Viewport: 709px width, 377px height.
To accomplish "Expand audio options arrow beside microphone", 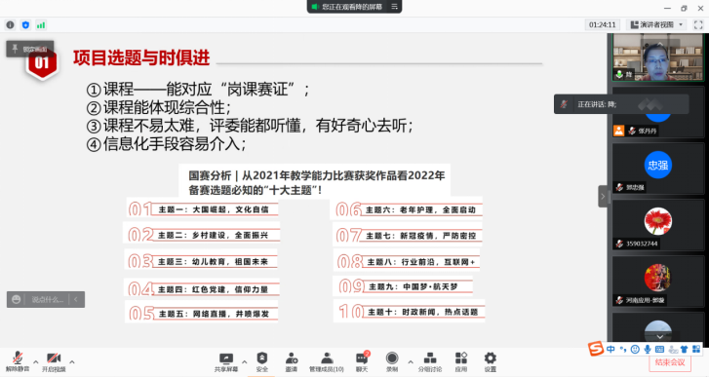I will (36, 362).
